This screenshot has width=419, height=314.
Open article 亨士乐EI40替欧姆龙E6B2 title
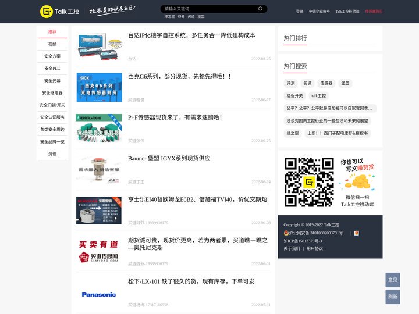197,199
